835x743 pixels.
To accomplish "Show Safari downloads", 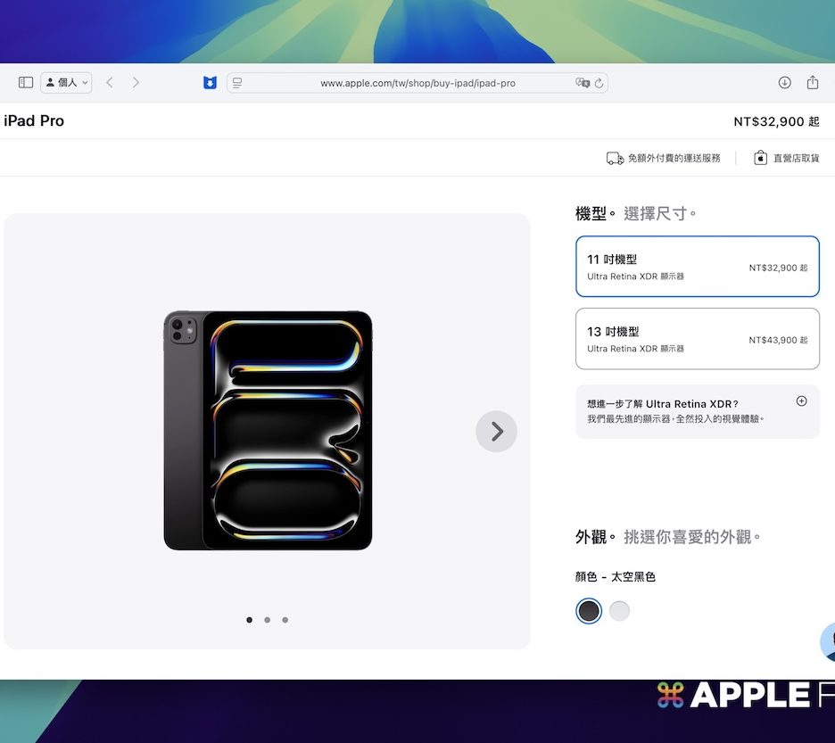I will (784, 83).
